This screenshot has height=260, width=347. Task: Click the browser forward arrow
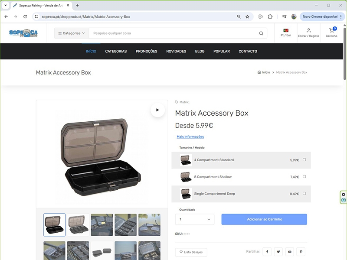16,16
